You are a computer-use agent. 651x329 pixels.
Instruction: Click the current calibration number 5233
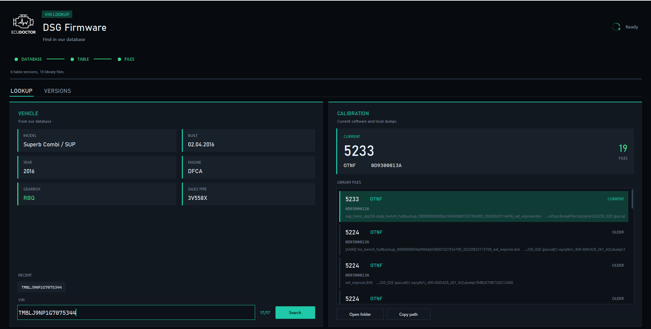359,151
